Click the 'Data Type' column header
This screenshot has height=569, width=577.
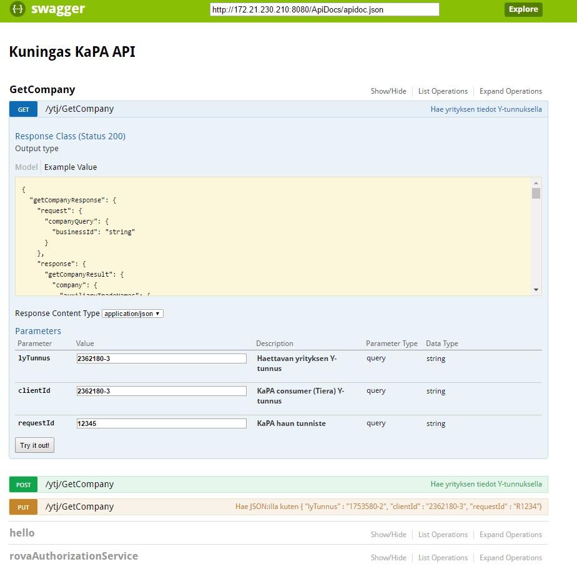point(442,344)
